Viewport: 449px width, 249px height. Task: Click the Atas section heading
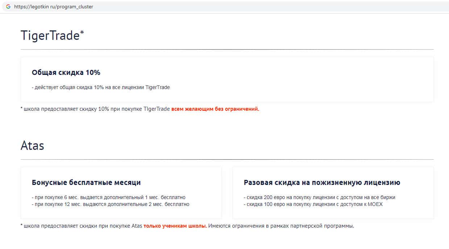coord(32,145)
